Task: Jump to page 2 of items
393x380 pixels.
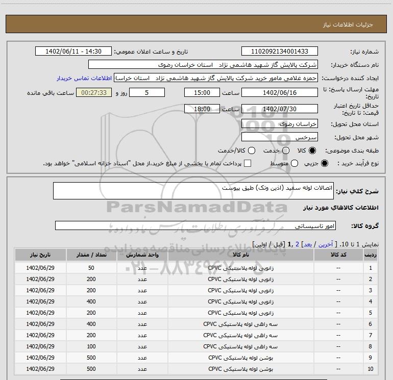Action: pos(297,244)
